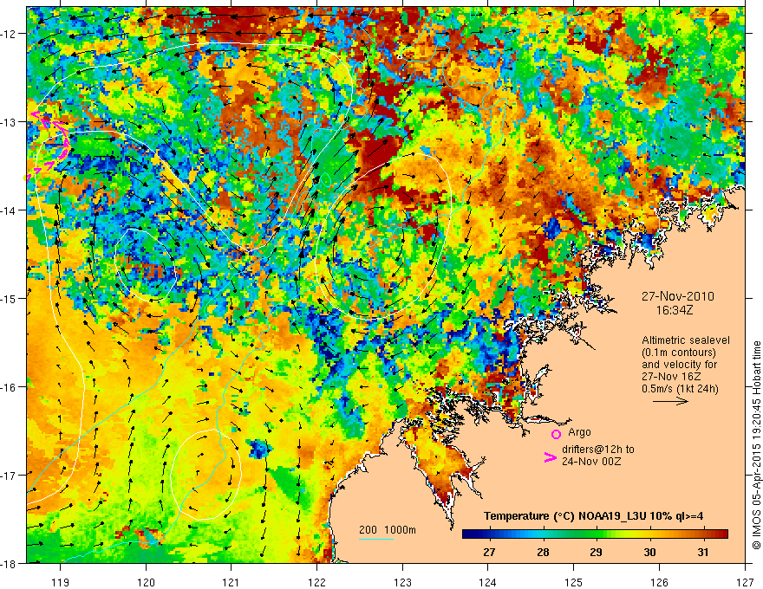Click the '16:34Z' time label
This screenshot has width=763, height=589.
click(674, 310)
